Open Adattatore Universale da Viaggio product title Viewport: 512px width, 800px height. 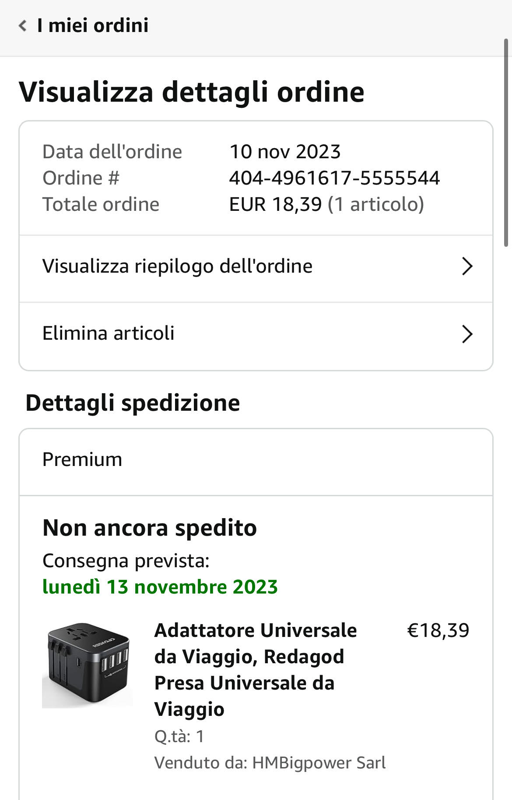pos(256,669)
